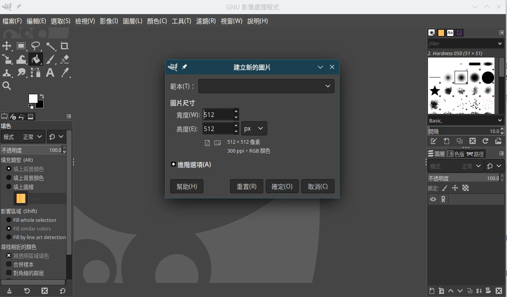This screenshot has height=297, width=507.
Task: Choose the 填上背景顏色 radio option
Action: [9, 178]
